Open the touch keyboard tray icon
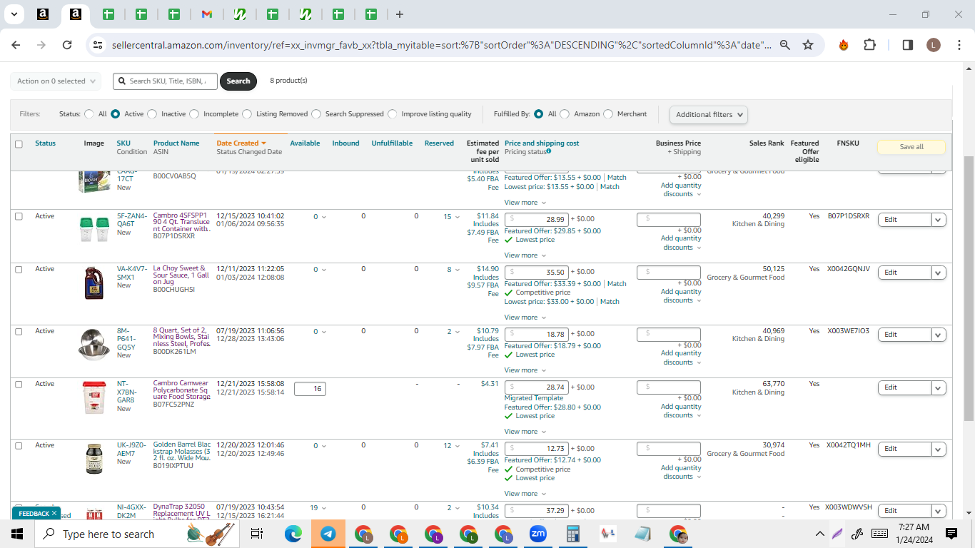Image resolution: width=975 pixels, height=548 pixels. click(879, 534)
